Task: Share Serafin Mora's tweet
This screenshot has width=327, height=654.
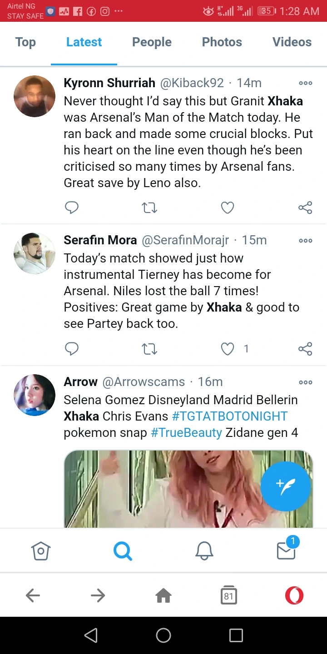Action: tap(305, 349)
